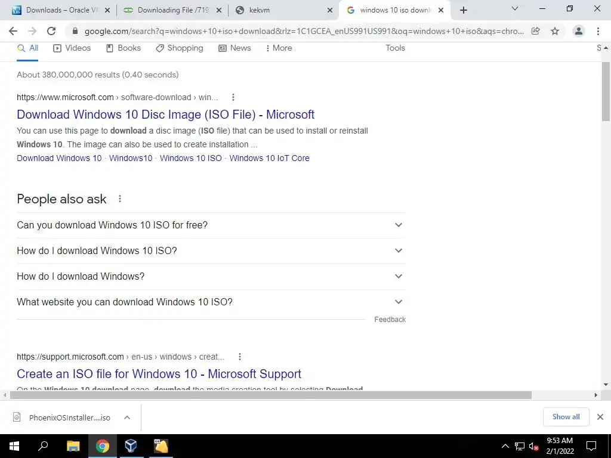Open the Chrome profile avatar
Screen dimensions: 611x458
point(579,31)
